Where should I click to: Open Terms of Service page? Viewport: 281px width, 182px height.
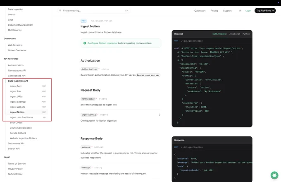(17, 163)
